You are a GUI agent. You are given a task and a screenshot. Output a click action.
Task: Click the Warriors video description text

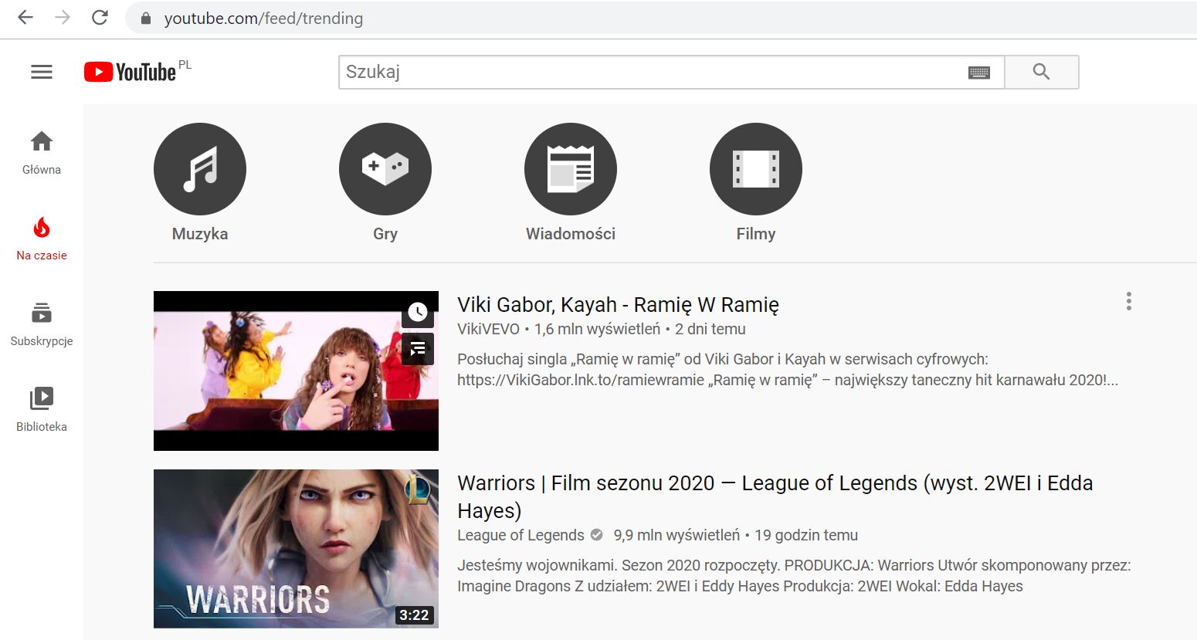point(794,576)
